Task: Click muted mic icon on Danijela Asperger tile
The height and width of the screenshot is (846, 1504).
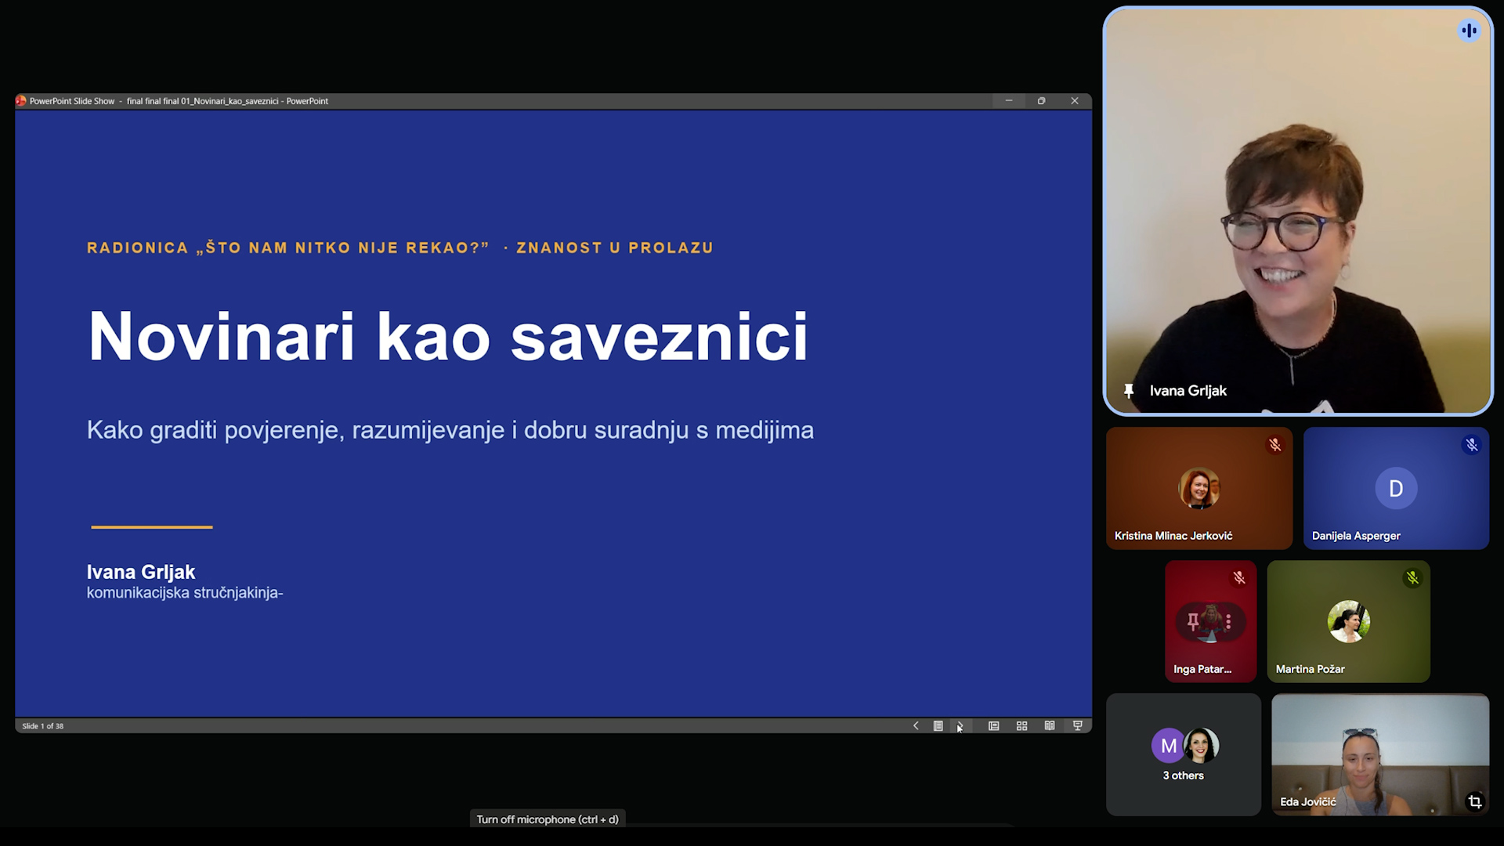Action: (x=1472, y=445)
